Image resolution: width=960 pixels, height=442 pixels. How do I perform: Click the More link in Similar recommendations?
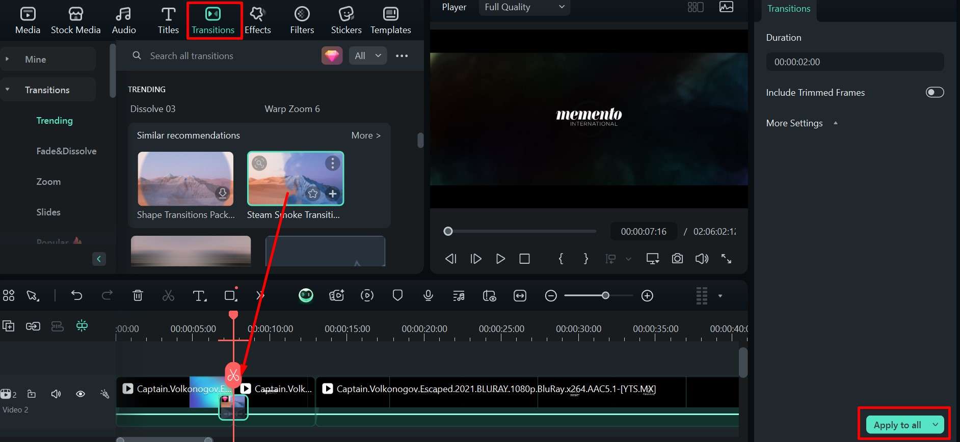click(366, 135)
